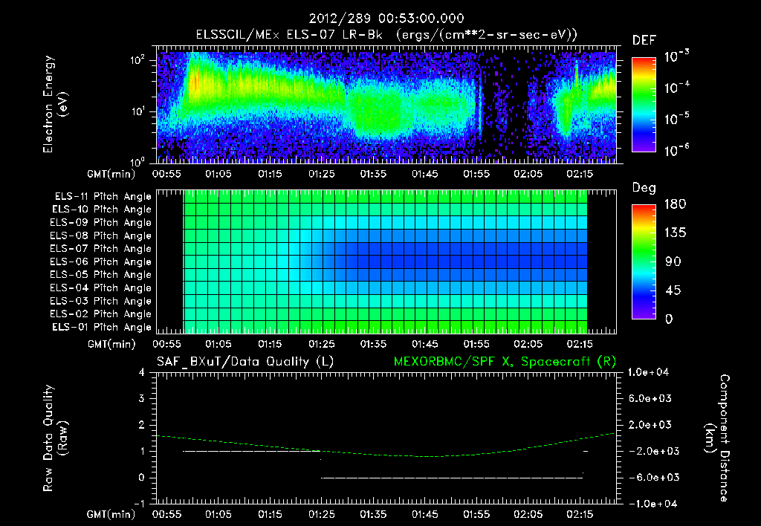The height and width of the screenshot is (526, 761).
Task: Click the ELS-06 Pitch Angle row label
Action: 101,262
